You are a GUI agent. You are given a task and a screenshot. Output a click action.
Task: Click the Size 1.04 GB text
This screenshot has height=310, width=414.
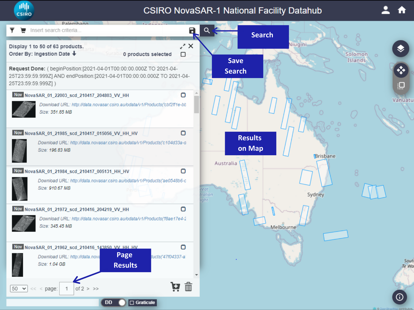click(x=52, y=264)
